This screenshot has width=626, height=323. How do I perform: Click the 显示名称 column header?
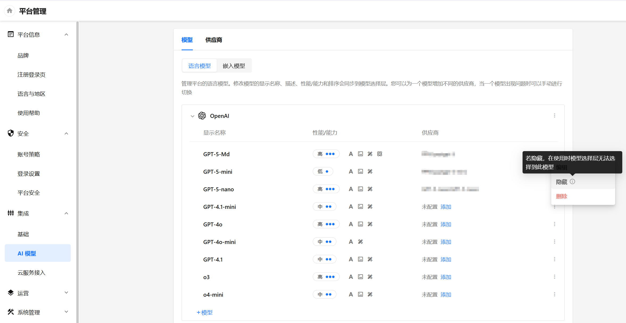click(214, 133)
